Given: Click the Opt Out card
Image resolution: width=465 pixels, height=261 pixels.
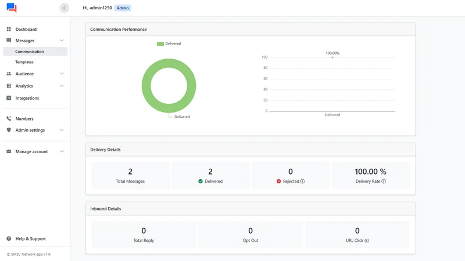Looking at the screenshot, I should coord(251,234).
